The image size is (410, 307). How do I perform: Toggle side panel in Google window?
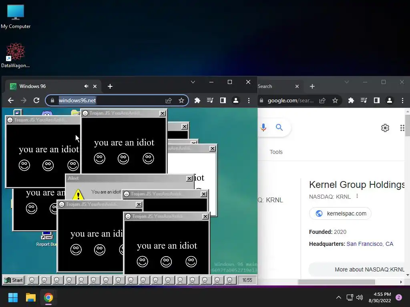coord(376,100)
